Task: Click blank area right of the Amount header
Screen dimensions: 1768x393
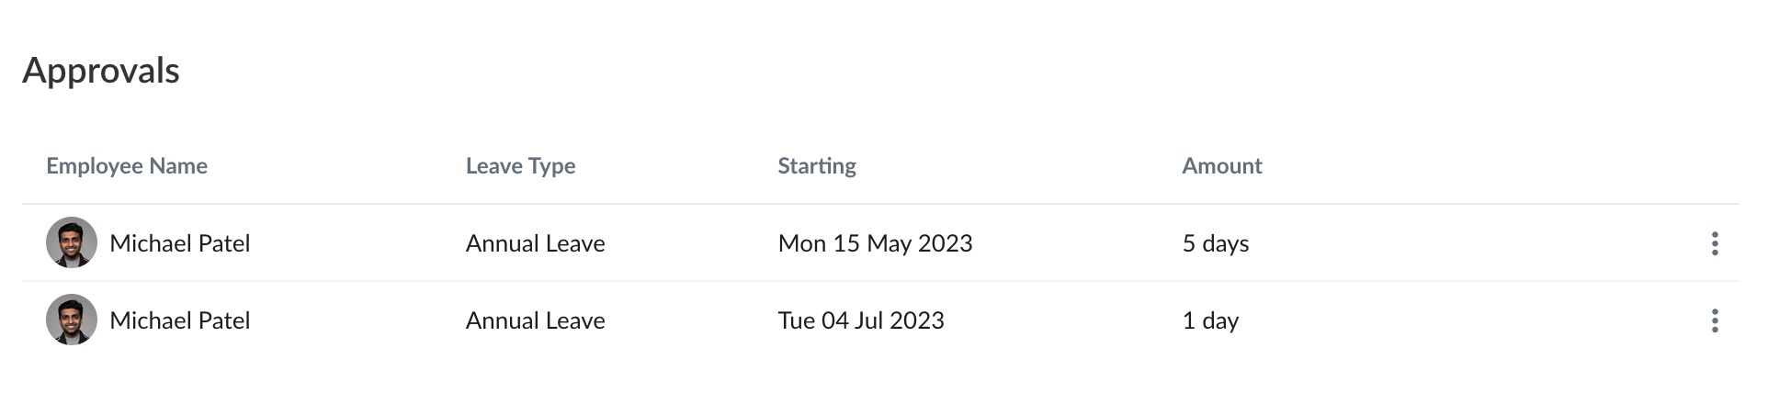Action: [1498, 166]
